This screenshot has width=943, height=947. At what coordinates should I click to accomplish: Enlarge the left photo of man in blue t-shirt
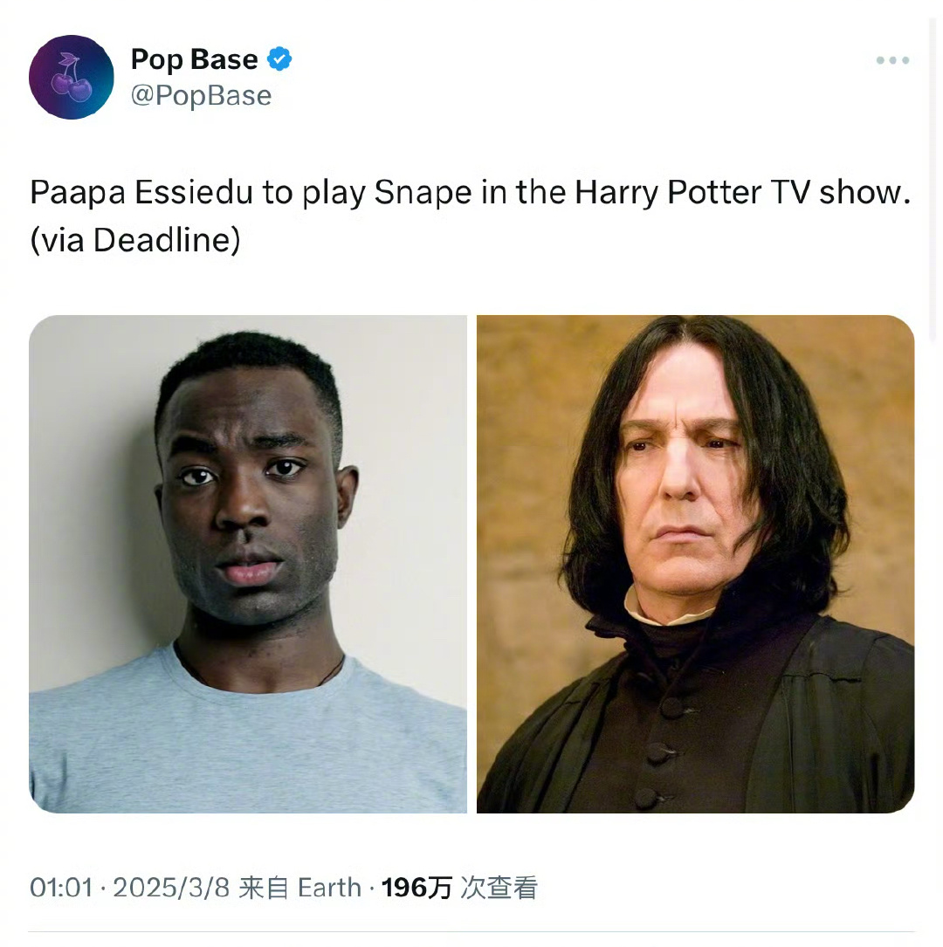(x=248, y=564)
